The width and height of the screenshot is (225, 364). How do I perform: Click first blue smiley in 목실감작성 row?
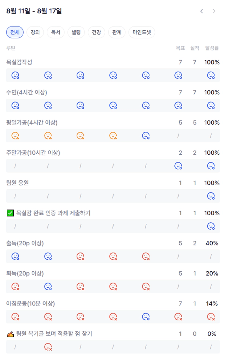tap(15, 75)
